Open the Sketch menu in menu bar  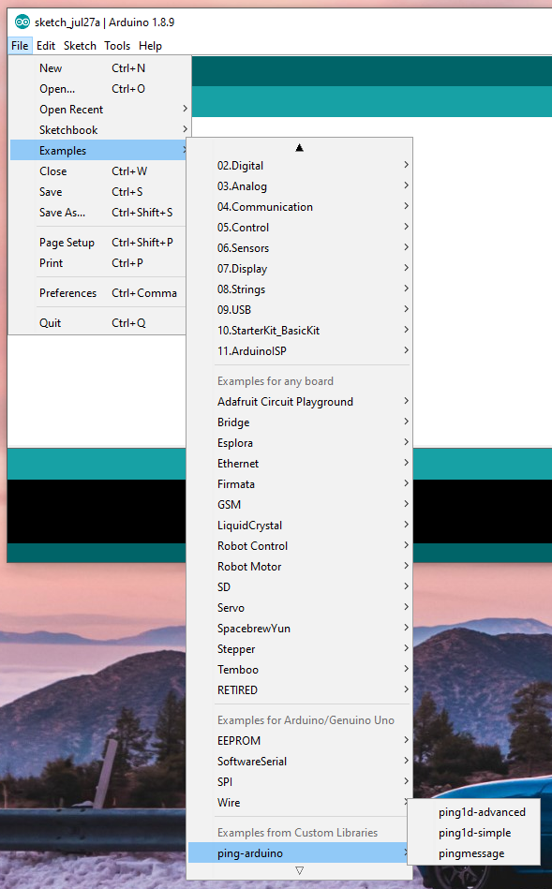tap(80, 46)
